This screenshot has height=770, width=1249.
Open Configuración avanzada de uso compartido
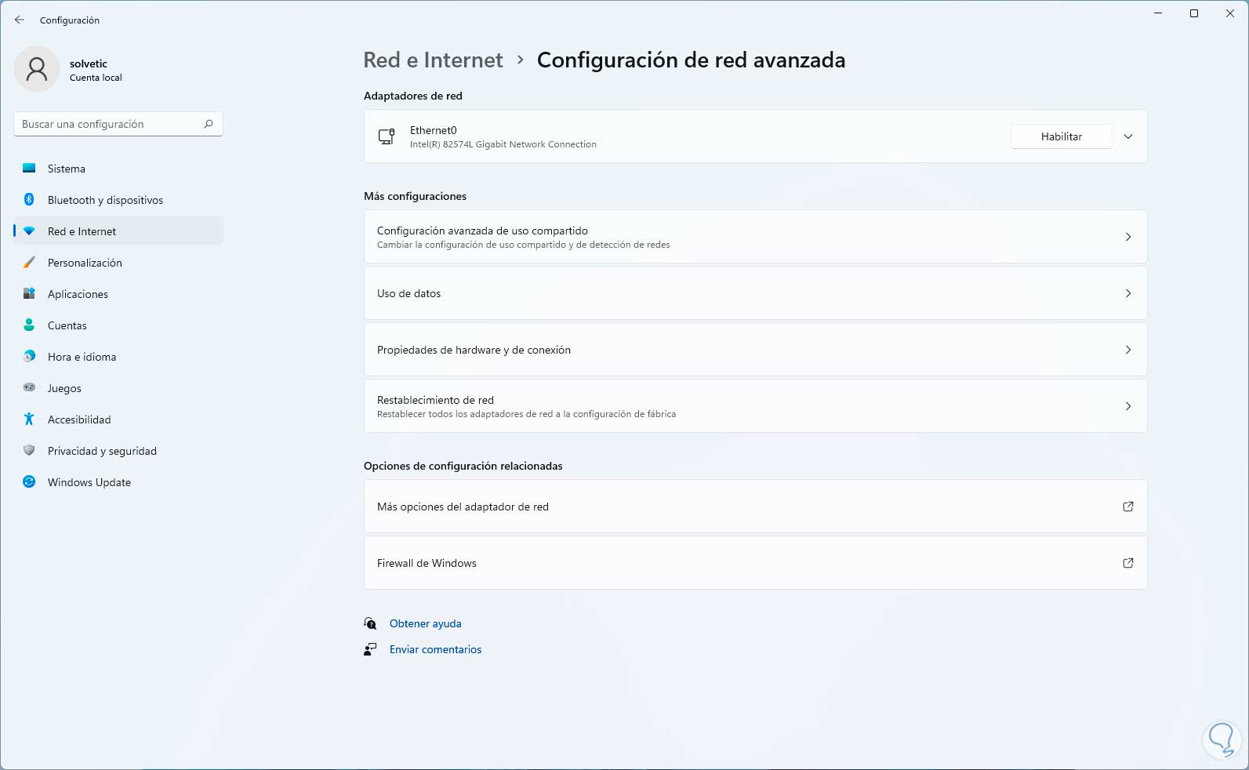coord(755,237)
